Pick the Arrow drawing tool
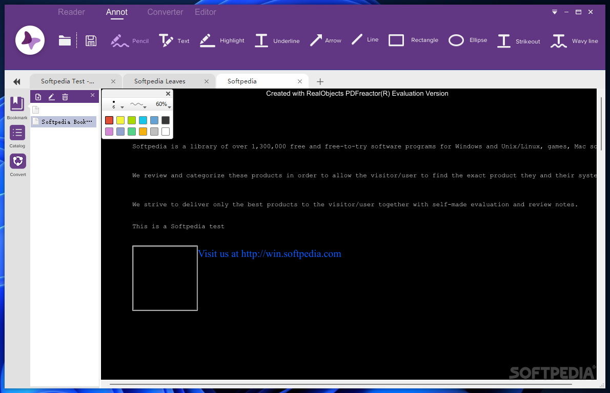 pyautogui.click(x=326, y=40)
